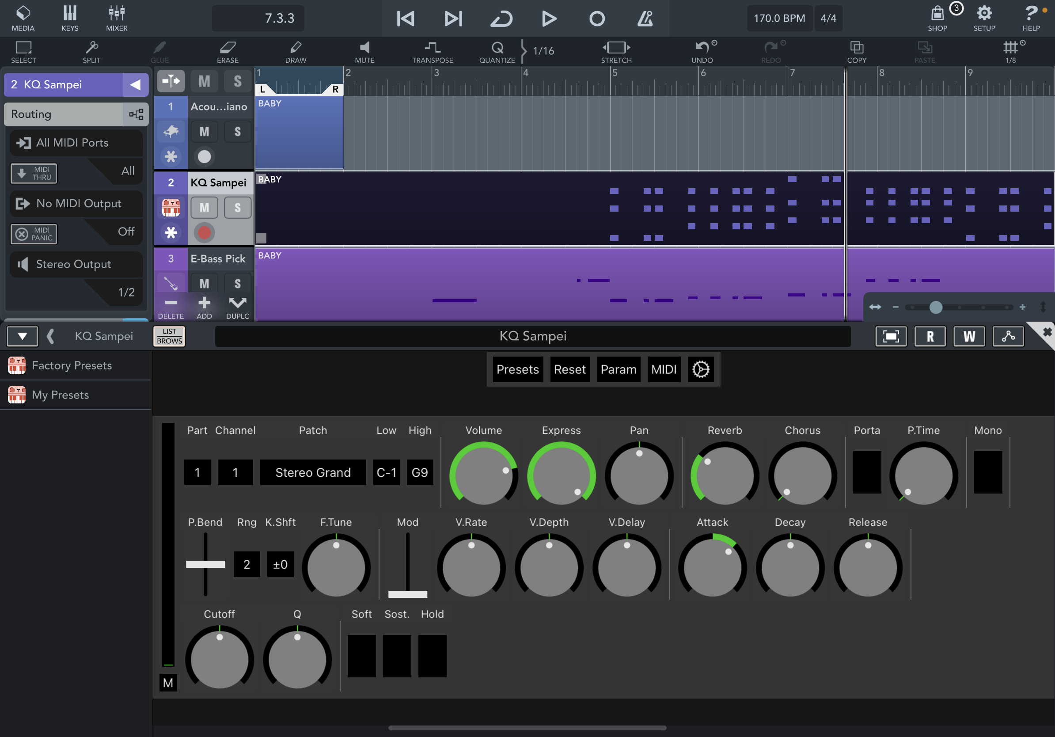Choose the Split tool

[x=91, y=52]
